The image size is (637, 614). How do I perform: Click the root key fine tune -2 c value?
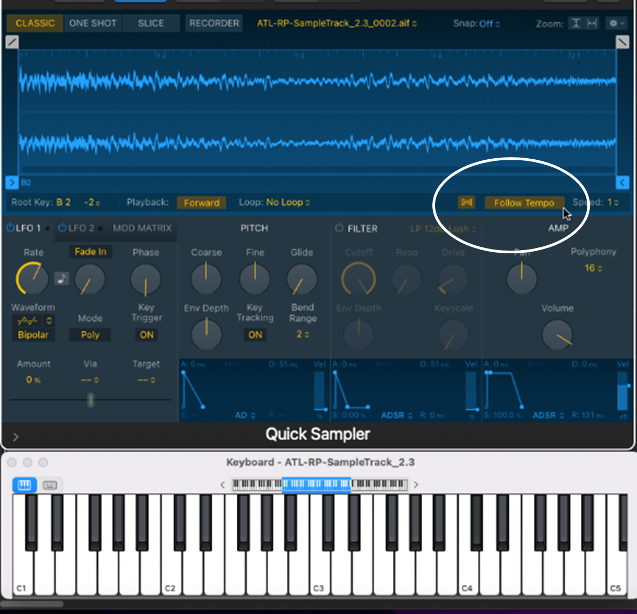click(x=92, y=203)
